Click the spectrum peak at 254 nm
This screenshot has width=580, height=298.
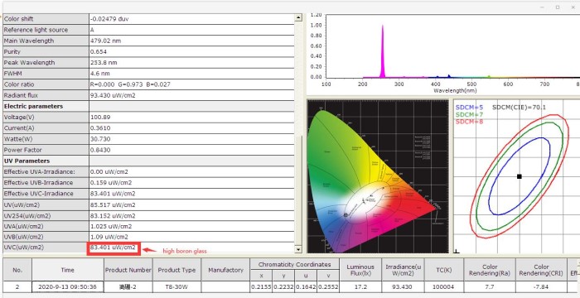(383, 52)
